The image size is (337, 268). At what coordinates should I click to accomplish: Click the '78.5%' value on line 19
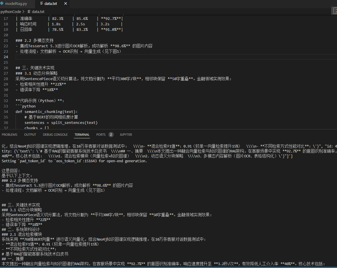tap(58, 30)
